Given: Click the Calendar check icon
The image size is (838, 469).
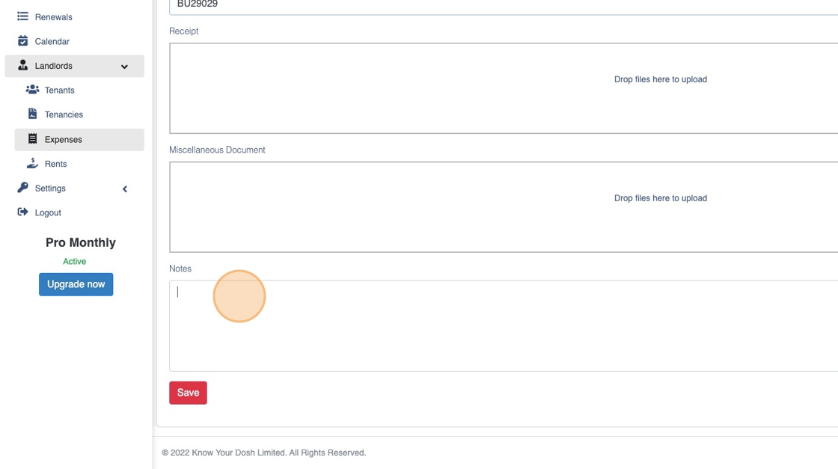Looking at the screenshot, I should pyautogui.click(x=22, y=41).
